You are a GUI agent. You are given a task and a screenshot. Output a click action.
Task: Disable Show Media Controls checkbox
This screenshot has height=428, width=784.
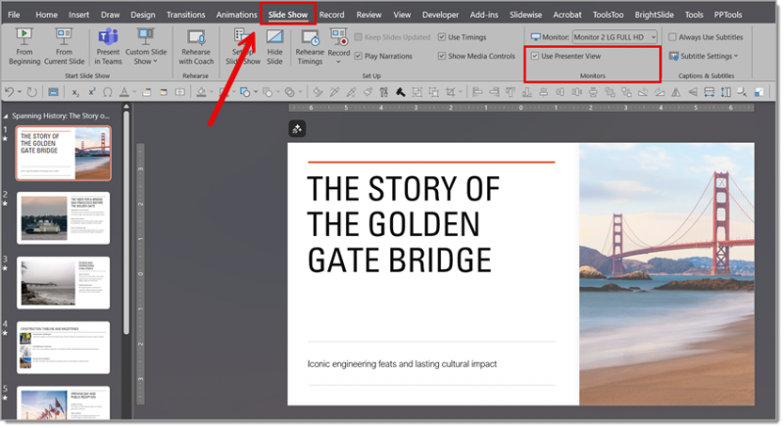click(x=442, y=56)
